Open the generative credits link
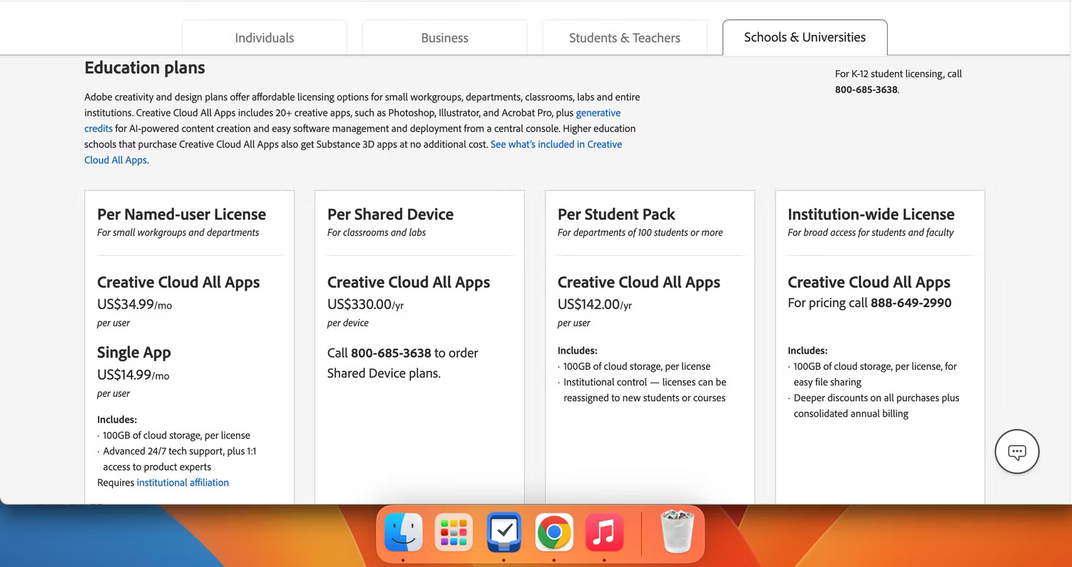Image resolution: width=1072 pixels, height=567 pixels. point(598,113)
